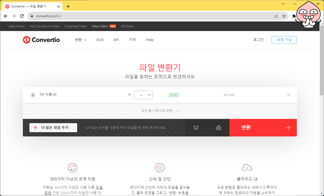Reload the Convertio page
The width and height of the screenshot is (324, 196).
click(22, 16)
